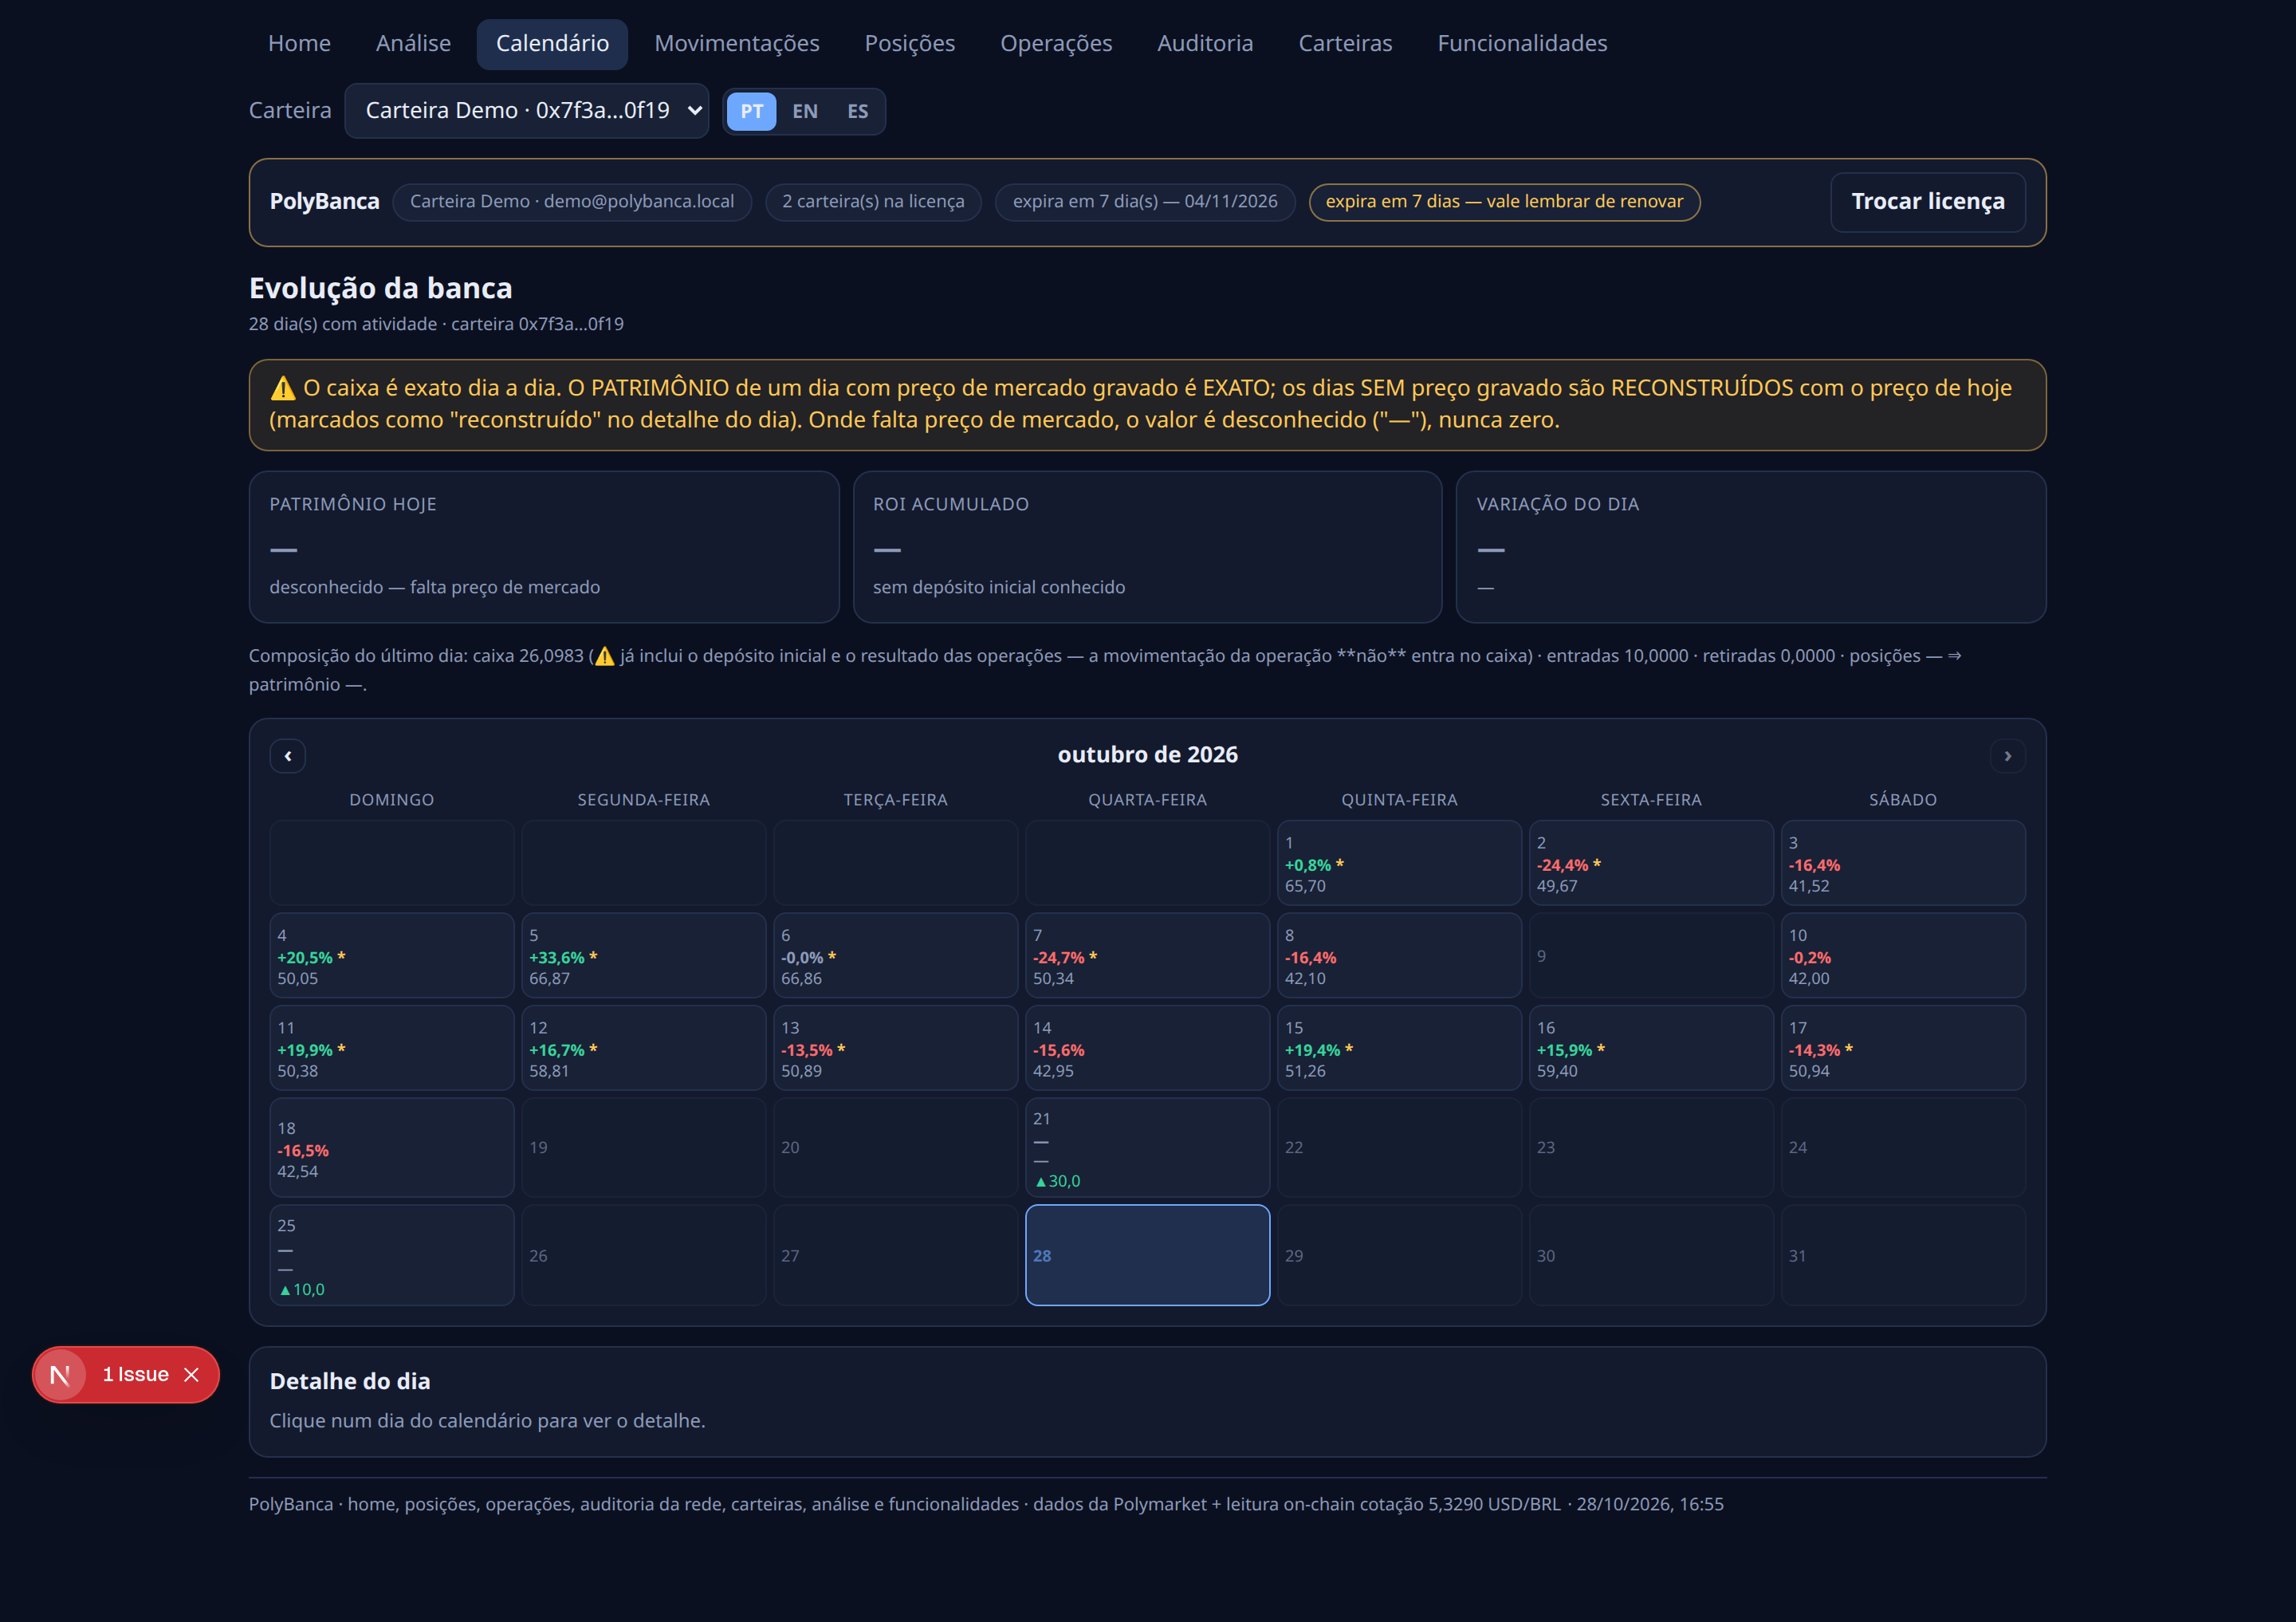Open the Next.js N issue indicator

[60, 1375]
